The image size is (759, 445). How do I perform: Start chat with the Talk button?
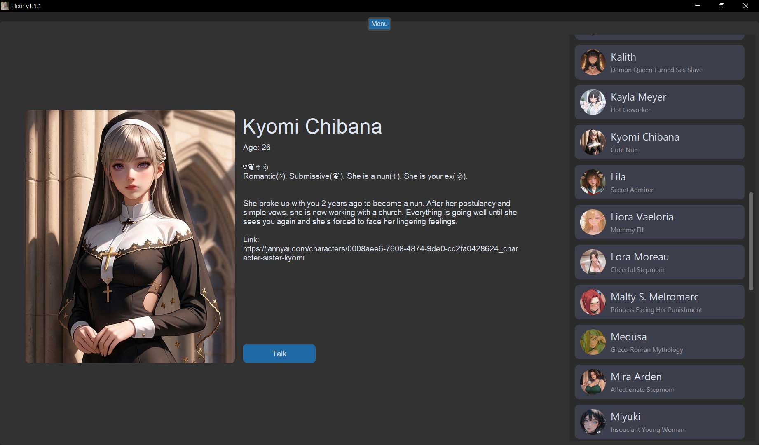point(279,354)
